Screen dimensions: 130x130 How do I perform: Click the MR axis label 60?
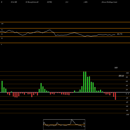[127, 81]
